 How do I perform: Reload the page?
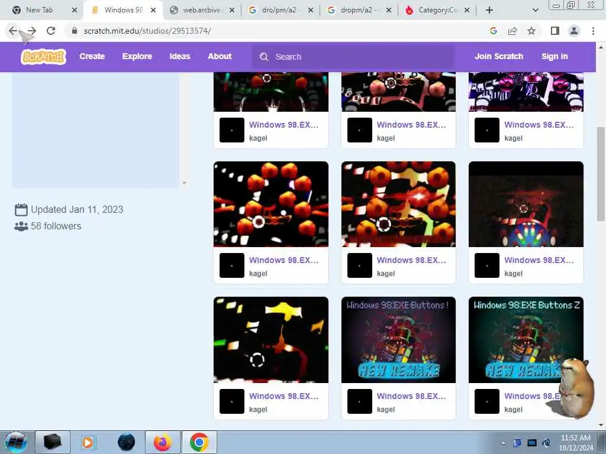pyautogui.click(x=51, y=31)
